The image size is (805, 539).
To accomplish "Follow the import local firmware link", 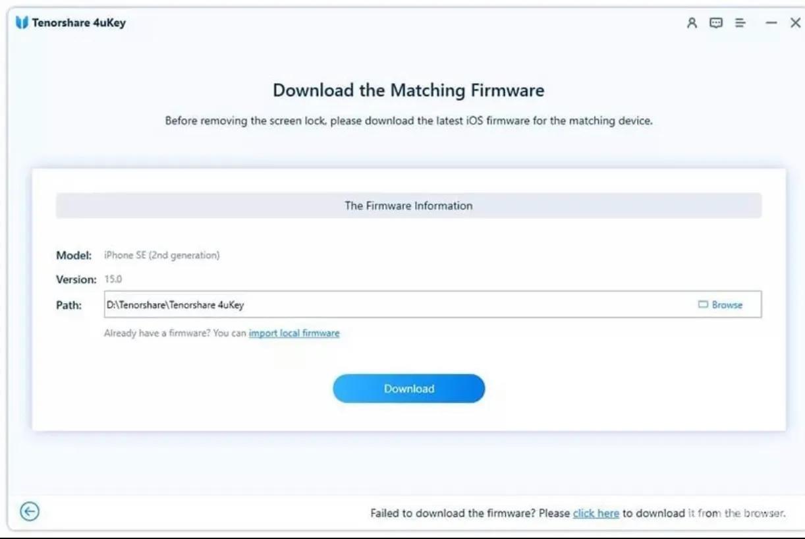I will click(294, 333).
